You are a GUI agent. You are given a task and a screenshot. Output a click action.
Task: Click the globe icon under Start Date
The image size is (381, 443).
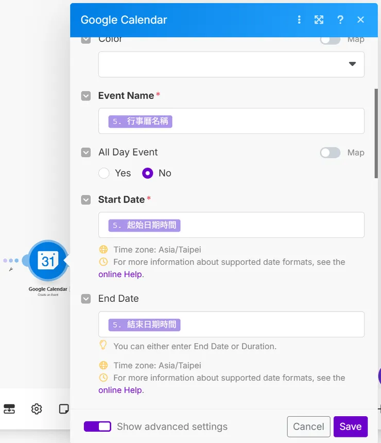(x=103, y=249)
